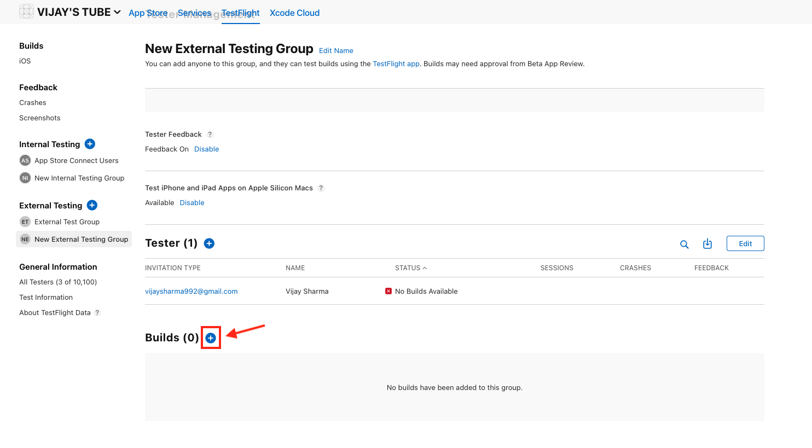The width and height of the screenshot is (812, 448).
Task: Open External Test Group
Action: (67, 222)
